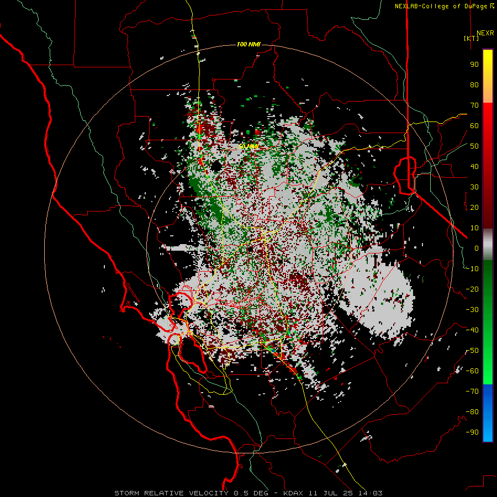Select the 20 value on velocity scale
The width and height of the screenshot is (497, 497).
[474, 207]
